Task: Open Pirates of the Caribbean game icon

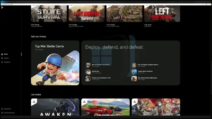Action: click(x=88, y=79)
